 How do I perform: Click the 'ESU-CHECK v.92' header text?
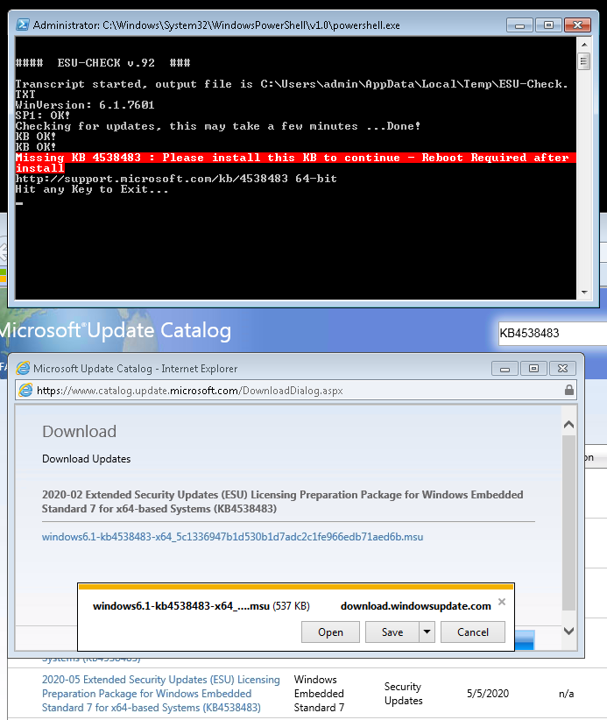(x=102, y=62)
